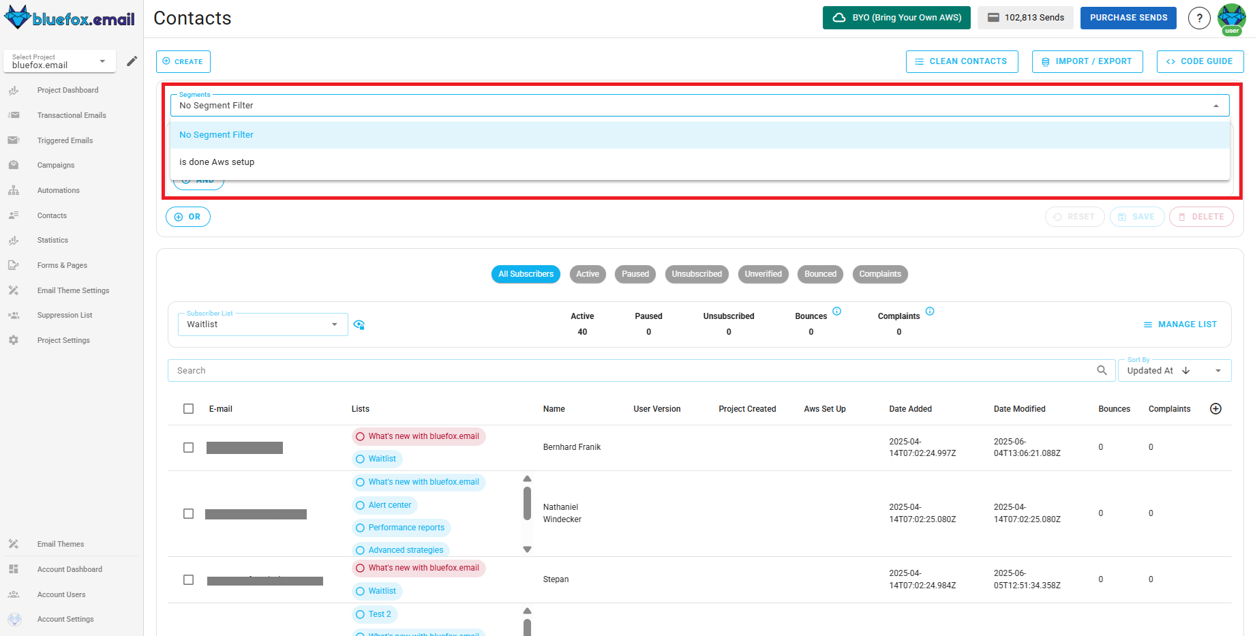Check the row for Bernhard Franik
Image resolution: width=1257 pixels, height=636 pixels.
[x=189, y=447]
